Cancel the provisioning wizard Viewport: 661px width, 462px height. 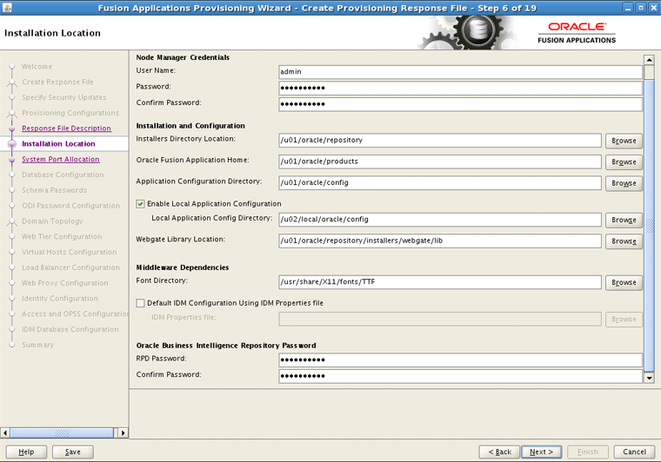[634, 452]
